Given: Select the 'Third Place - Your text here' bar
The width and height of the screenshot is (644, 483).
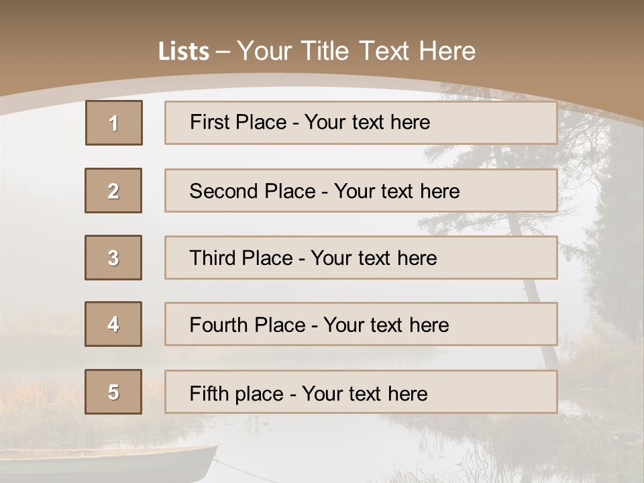Looking at the screenshot, I should click(x=361, y=258).
